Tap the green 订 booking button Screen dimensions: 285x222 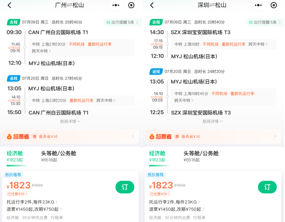coord(125,187)
